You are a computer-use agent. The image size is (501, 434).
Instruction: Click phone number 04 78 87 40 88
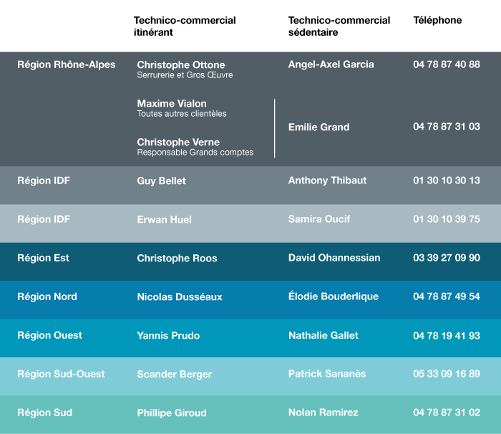click(446, 64)
